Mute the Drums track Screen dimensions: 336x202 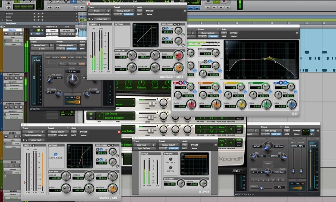pyautogui.click(x=21, y=34)
